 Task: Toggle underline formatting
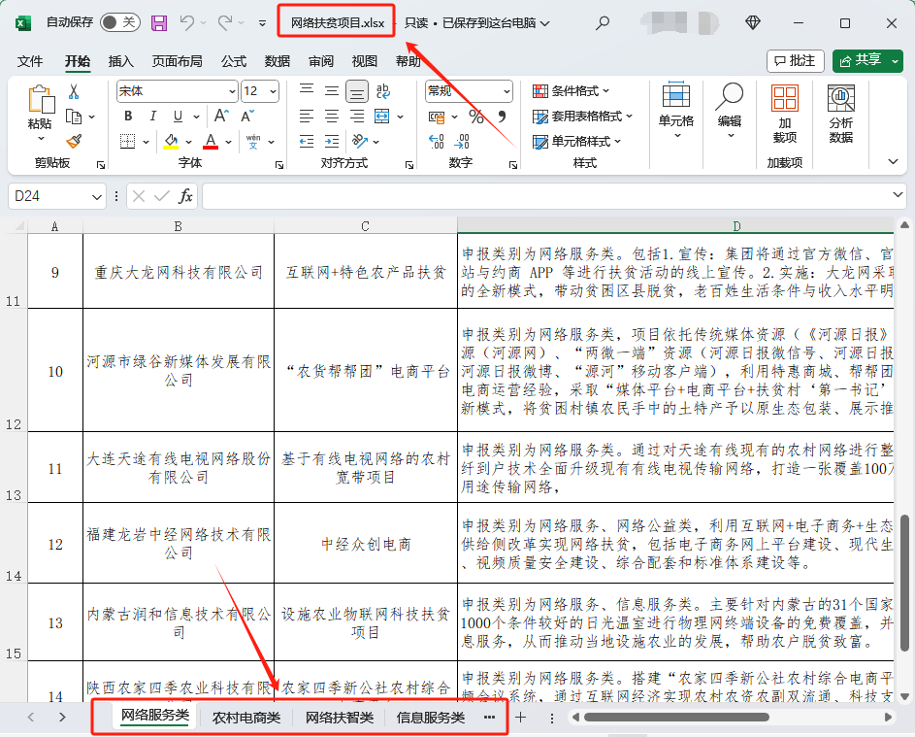(x=177, y=117)
